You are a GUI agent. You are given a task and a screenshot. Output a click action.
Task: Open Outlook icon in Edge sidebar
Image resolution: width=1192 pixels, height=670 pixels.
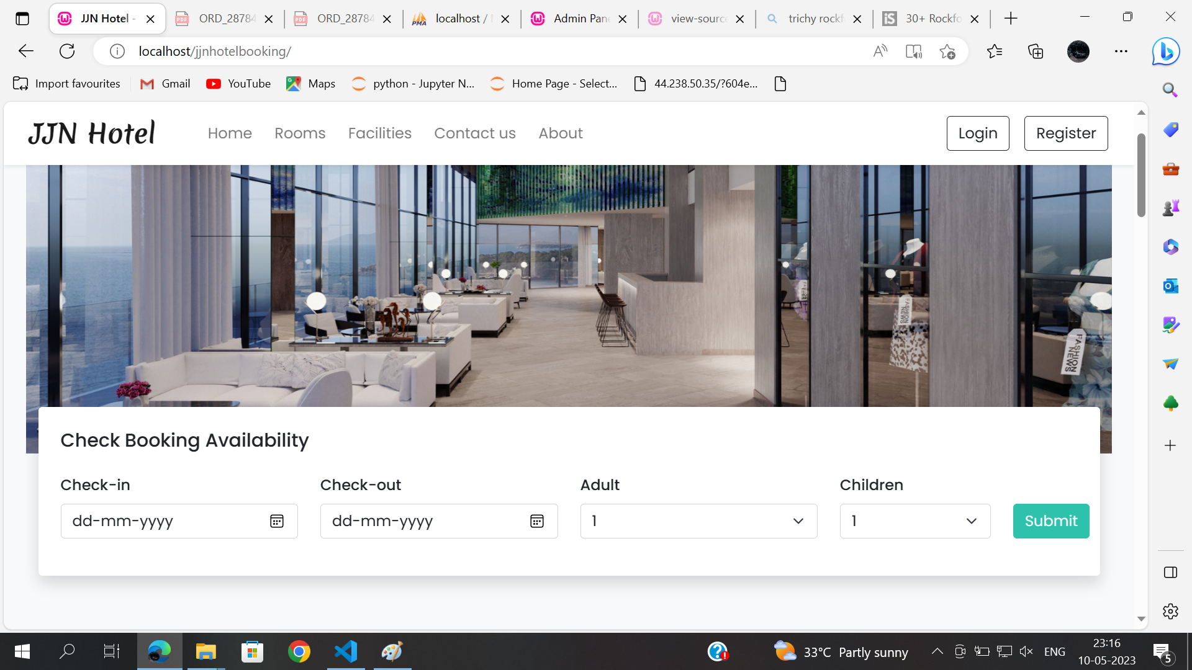coord(1170,286)
